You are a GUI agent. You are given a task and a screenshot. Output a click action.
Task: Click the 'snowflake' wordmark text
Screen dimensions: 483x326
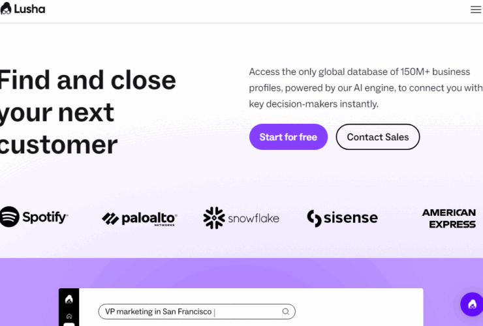(253, 218)
